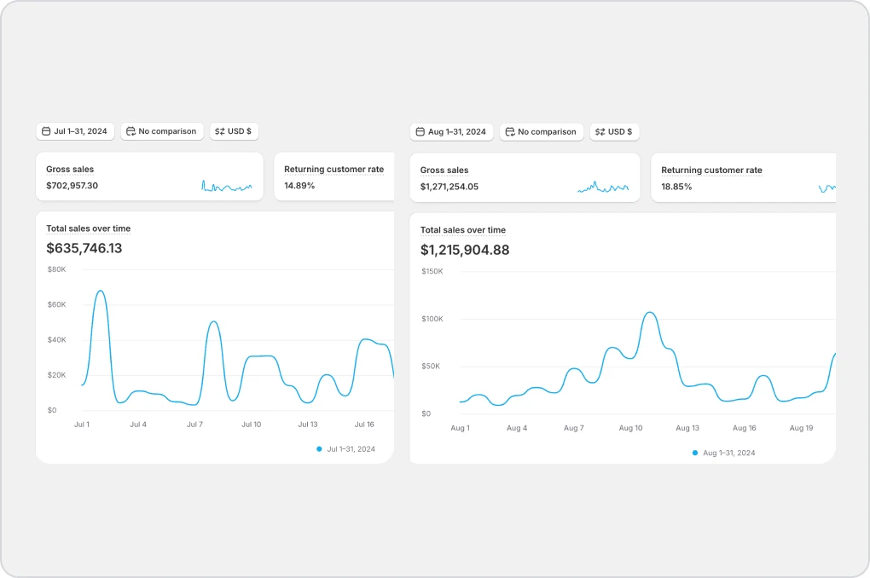Click the July gross sales sparkline

point(226,186)
